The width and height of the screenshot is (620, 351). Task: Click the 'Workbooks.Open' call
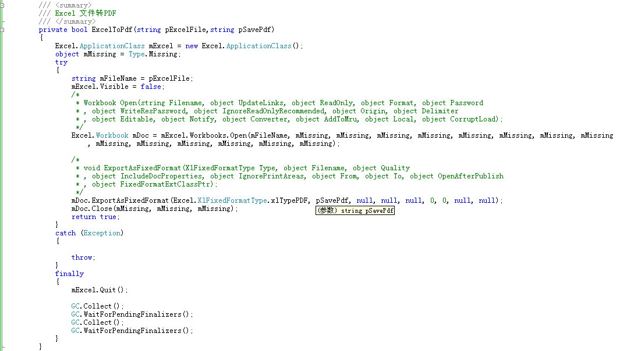tap(218, 135)
